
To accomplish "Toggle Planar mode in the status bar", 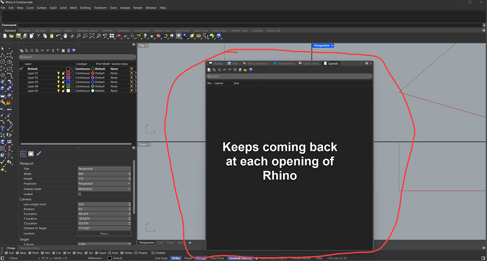I will pyautogui.click(x=188, y=258).
